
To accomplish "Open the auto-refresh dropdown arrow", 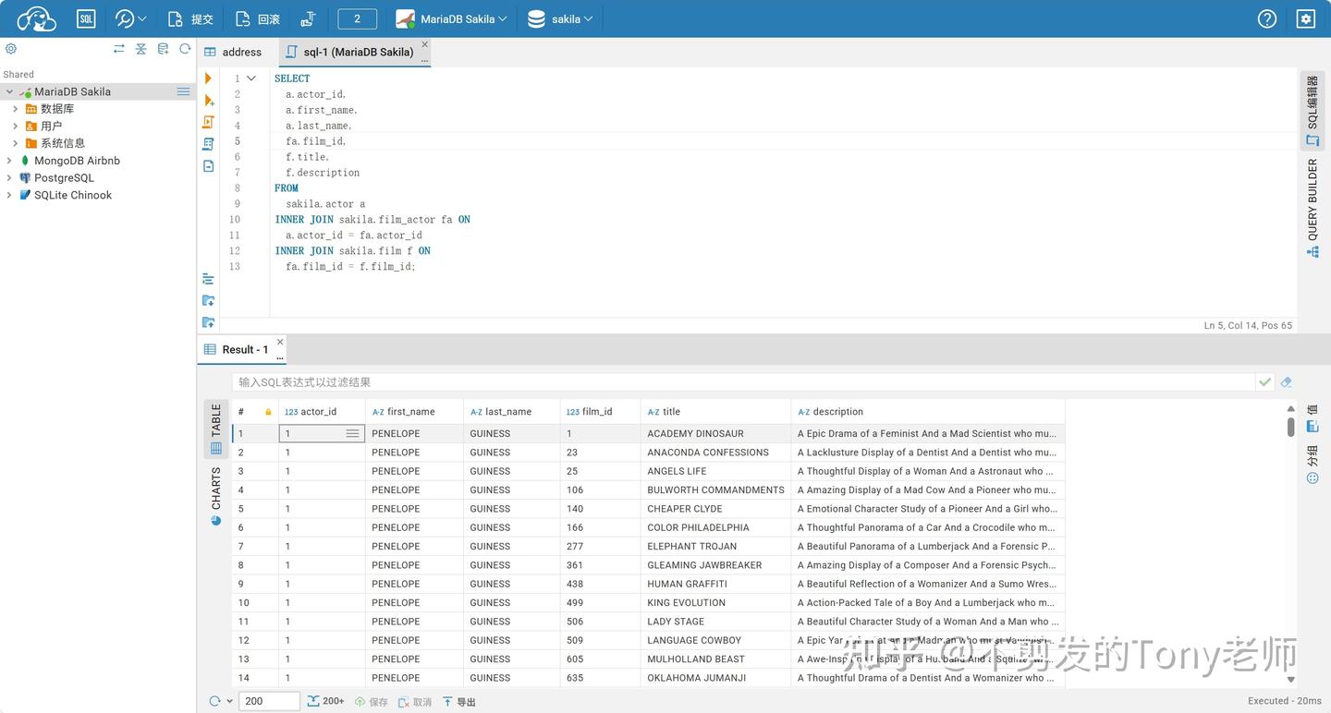I will 229,701.
